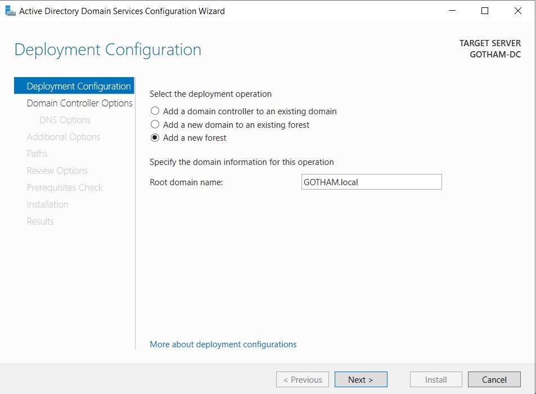Minimize the configuration wizard window

(x=452, y=10)
